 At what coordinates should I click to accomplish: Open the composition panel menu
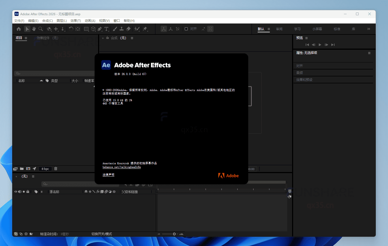point(132,38)
